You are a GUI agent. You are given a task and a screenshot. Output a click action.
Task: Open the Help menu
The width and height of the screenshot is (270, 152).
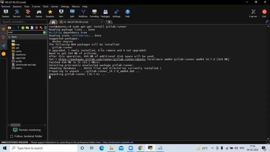coord(85,7)
